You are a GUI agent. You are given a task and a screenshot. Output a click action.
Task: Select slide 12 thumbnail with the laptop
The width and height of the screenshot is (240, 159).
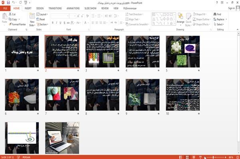point(62,138)
